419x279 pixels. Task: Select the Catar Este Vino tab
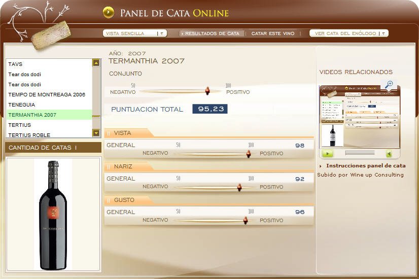[x=273, y=33]
